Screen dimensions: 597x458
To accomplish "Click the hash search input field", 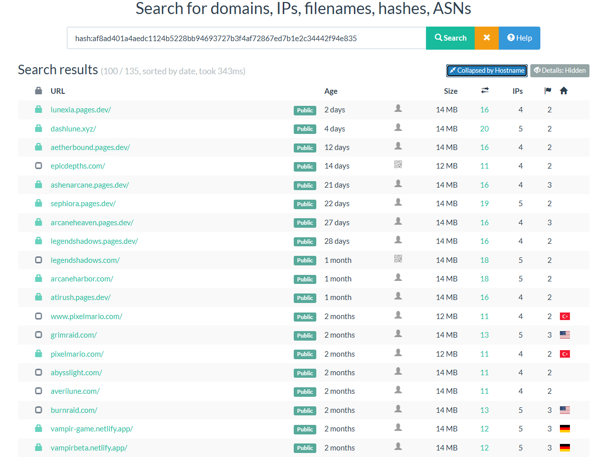I will click(246, 38).
